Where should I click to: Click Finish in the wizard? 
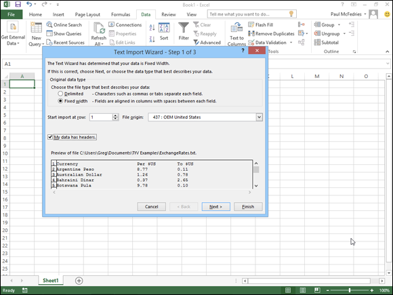(x=248, y=207)
